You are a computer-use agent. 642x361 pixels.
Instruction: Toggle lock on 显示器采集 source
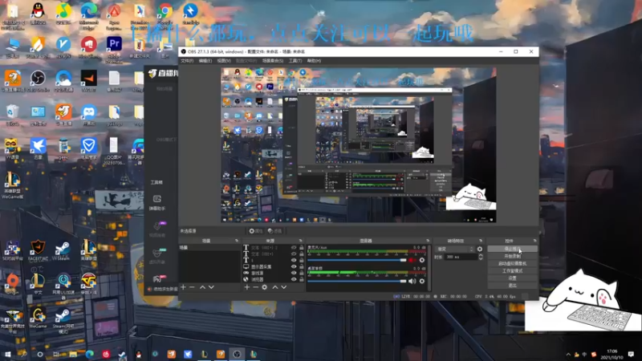click(x=302, y=266)
